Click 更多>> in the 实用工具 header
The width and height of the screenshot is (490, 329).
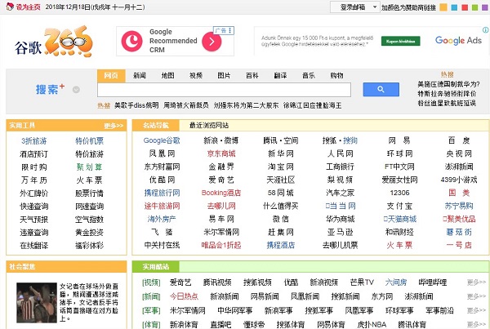pyautogui.click(x=114, y=126)
